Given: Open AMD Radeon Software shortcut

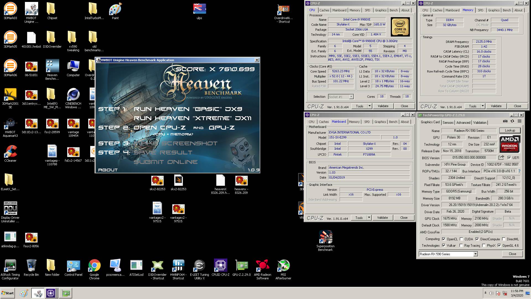Looking at the screenshot, I should [262, 269].
